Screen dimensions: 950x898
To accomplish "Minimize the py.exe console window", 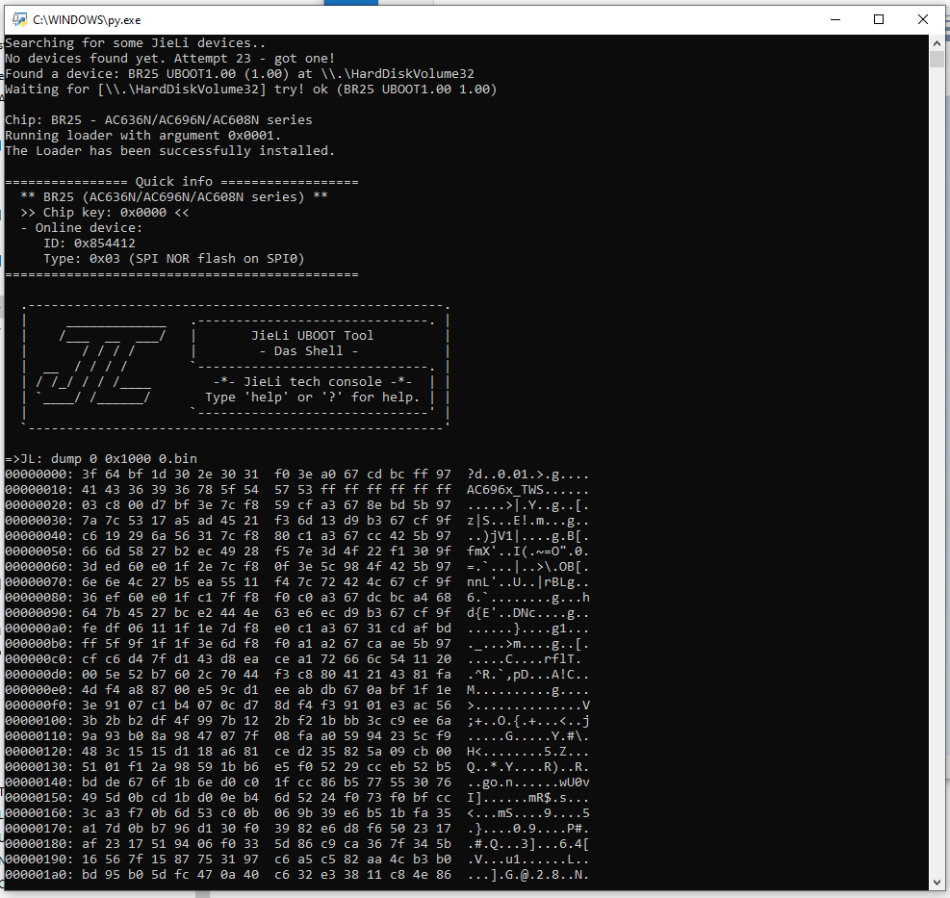I will (x=834, y=19).
